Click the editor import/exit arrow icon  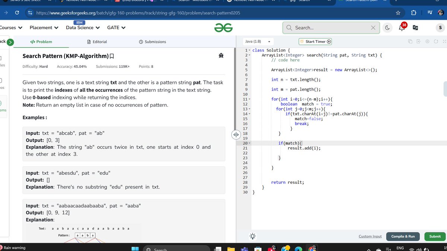[x=418, y=41]
